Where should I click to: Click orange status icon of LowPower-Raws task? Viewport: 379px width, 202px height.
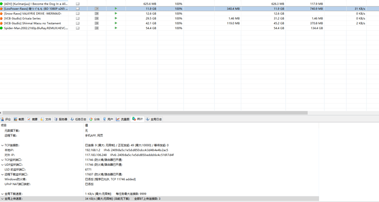[x=1, y=9]
